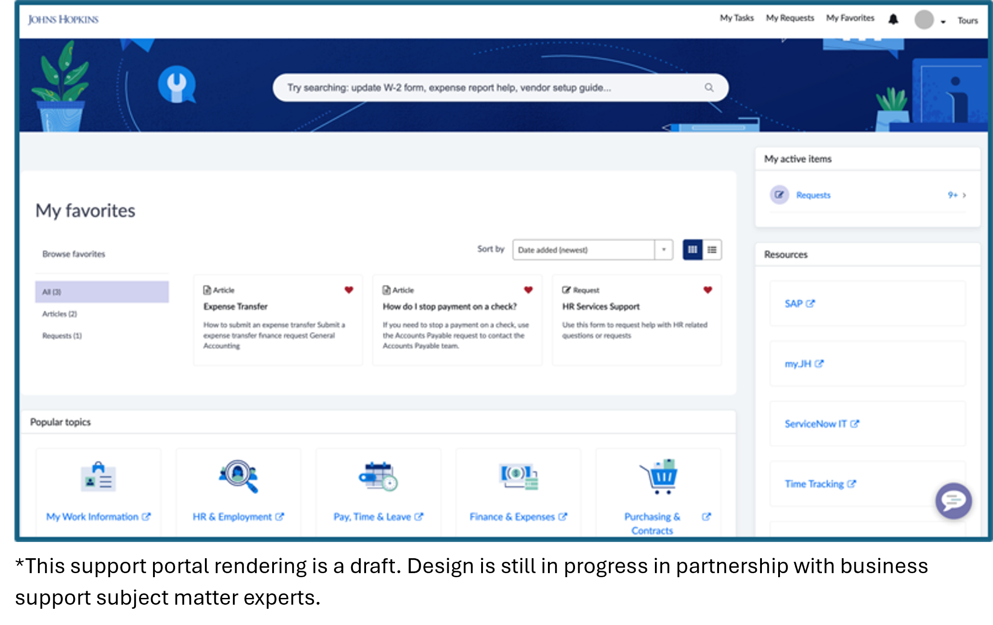Expand the user profile dropdown arrow
Viewport: 993px width, 625px height.
click(x=943, y=21)
